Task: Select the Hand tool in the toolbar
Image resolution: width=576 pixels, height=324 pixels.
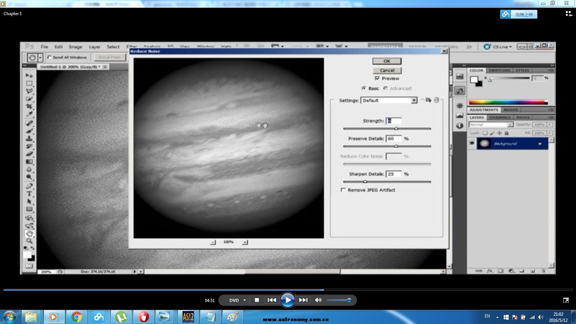Action: [x=30, y=234]
